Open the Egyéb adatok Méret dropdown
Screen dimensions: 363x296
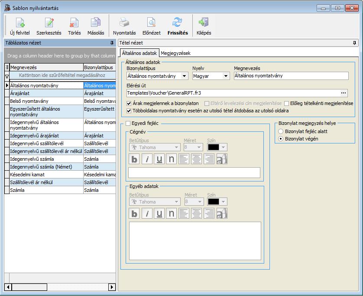click(200, 202)
